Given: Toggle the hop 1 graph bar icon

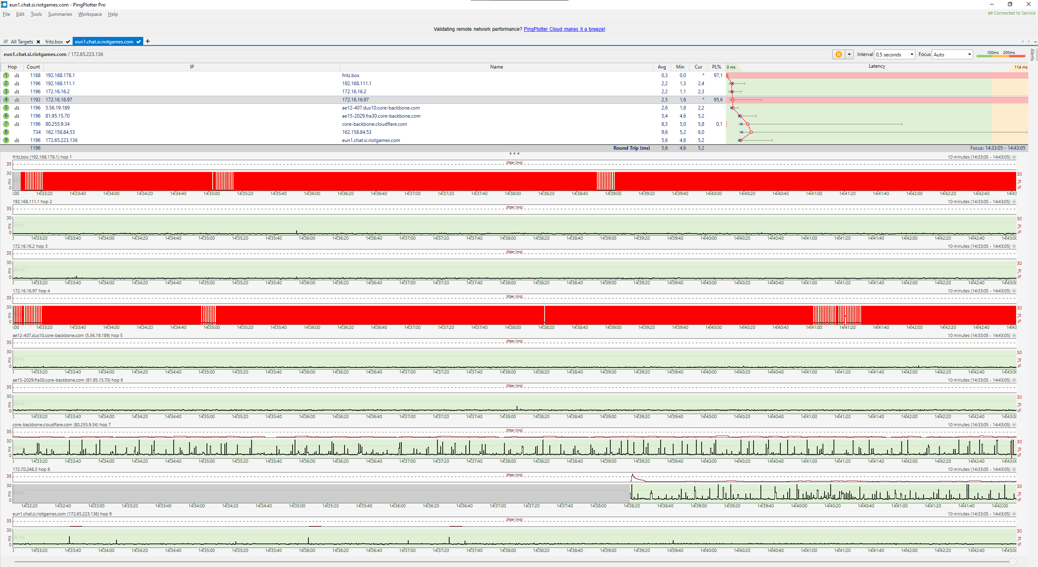Looking at the screenshot, I should pyautogui.click(x=17, y=75).
